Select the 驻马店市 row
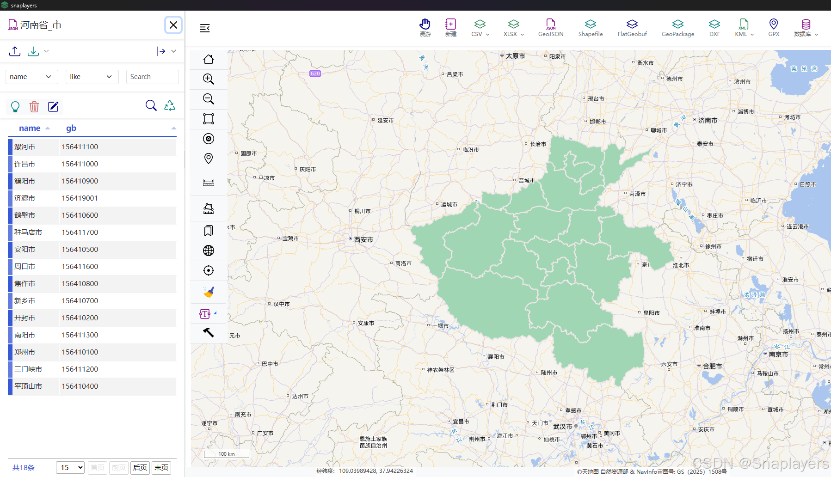Screen dimensions: 831x477 (92, 232)
